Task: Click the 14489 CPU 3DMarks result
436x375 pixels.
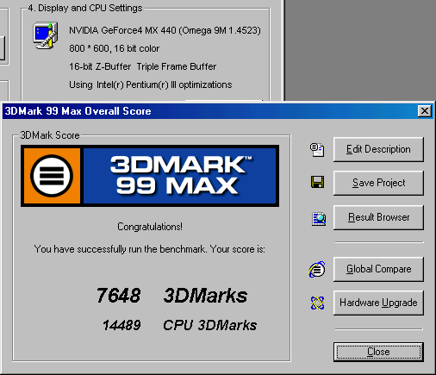Action: pyautogui.click(x=179, y=325)
